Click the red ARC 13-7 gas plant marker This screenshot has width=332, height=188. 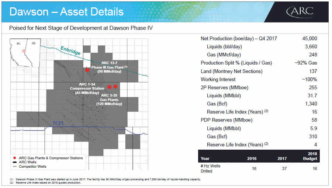pos(87,70)
